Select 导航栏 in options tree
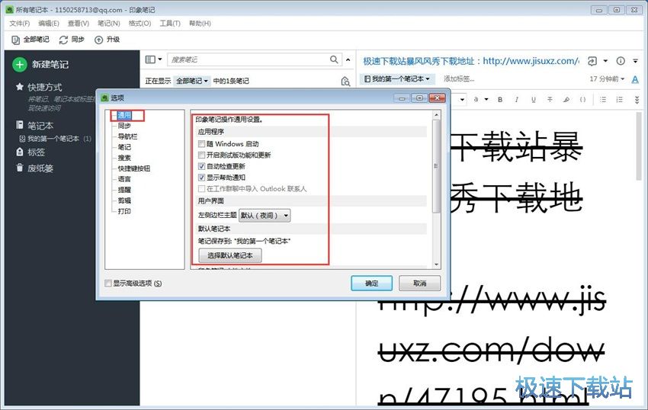 [128, 136]
